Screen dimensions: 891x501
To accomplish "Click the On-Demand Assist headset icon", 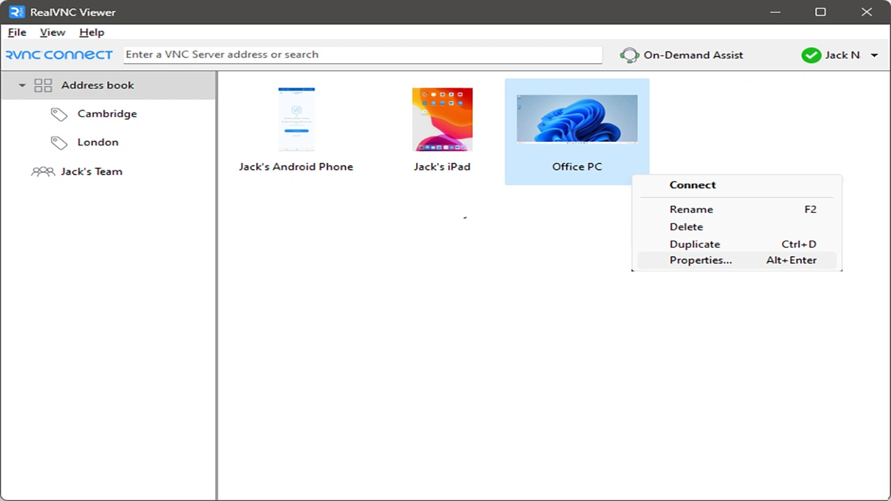I will click(629, 55).
